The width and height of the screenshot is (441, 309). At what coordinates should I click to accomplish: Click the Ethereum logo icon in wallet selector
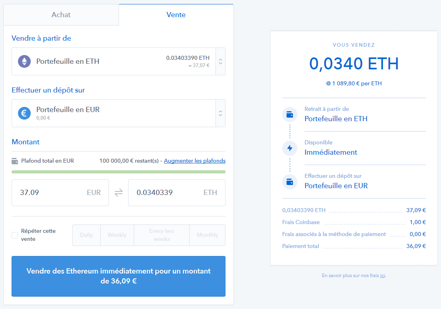point(24,61)
